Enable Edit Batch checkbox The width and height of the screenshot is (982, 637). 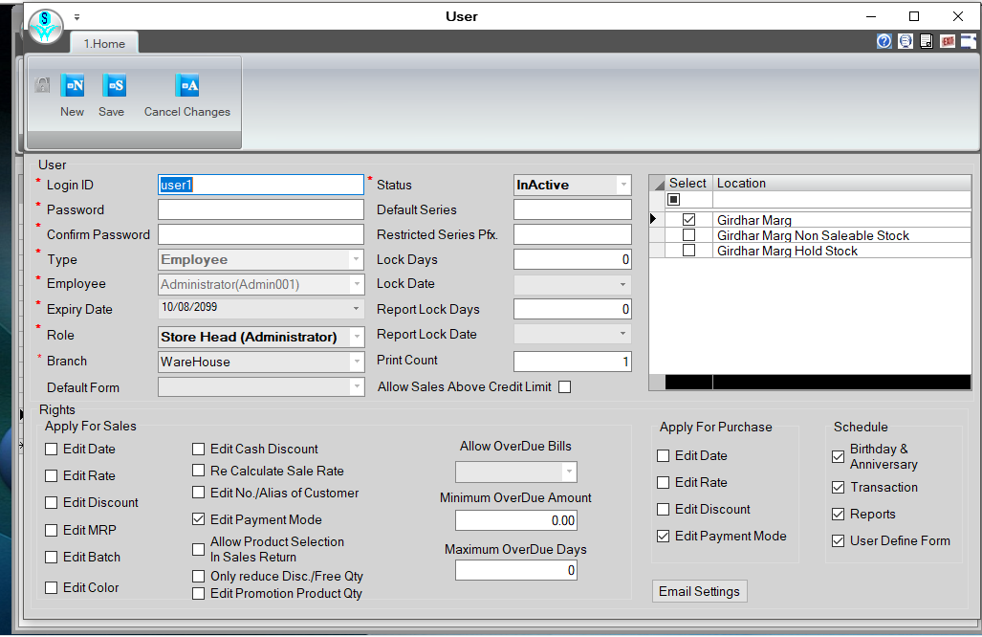(52, 558)
